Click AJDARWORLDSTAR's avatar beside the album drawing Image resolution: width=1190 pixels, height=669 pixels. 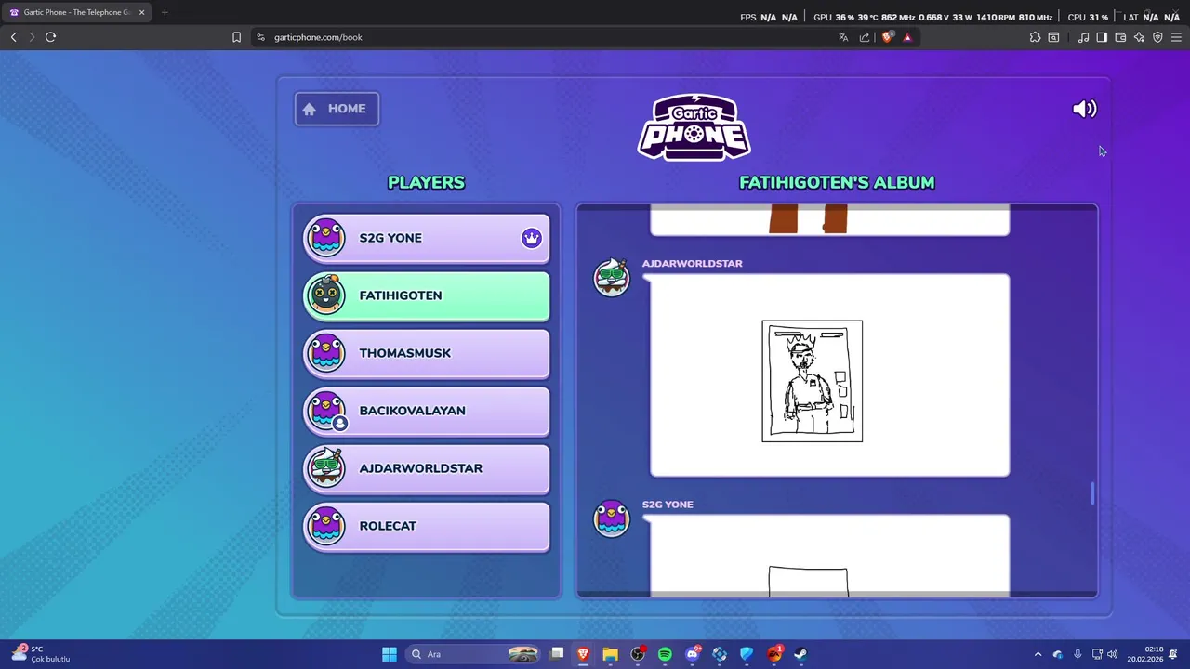tap(612, 278)
